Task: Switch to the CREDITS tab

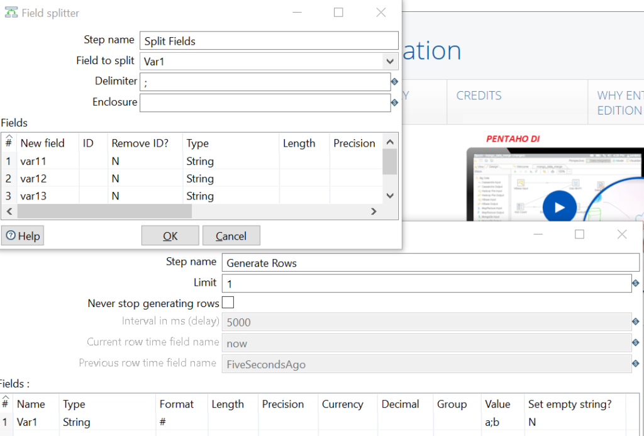Action: pos(479,95)
